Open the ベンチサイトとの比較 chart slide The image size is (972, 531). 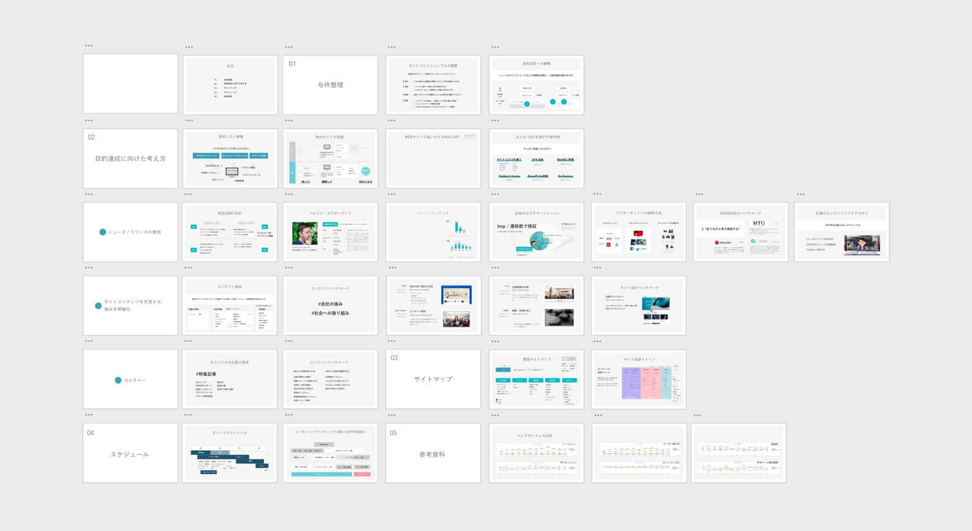(536, 453)
